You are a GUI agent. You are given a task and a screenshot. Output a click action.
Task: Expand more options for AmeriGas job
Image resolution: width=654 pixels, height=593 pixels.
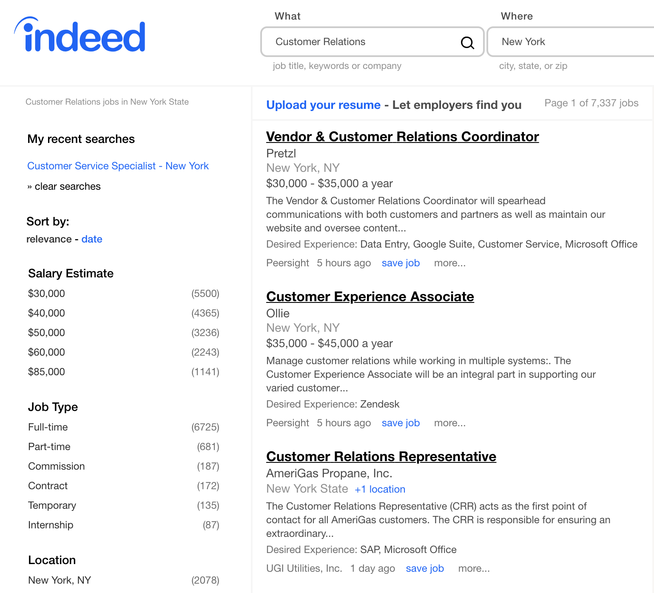tap(474, 569)
